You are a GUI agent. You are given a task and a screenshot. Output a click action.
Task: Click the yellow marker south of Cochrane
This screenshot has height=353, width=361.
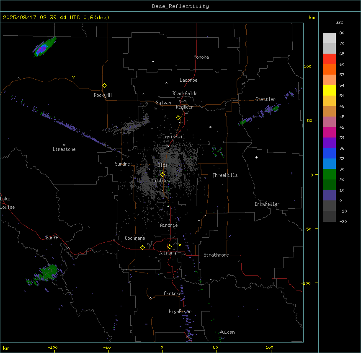point(142,247)
